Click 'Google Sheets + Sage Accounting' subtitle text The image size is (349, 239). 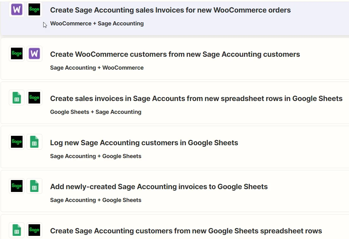pyautogui.click(x=96, y=112)
